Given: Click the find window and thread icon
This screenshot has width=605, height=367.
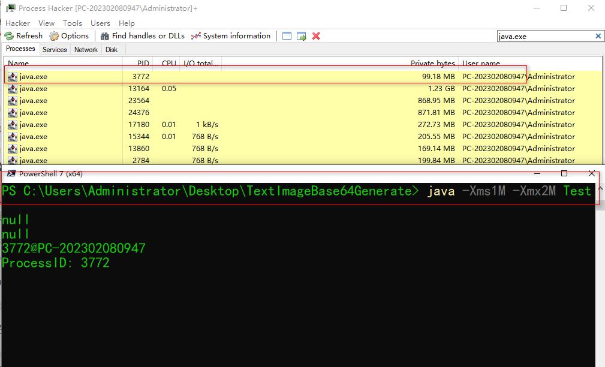Looking at the screenshot, I should [302, 36].
